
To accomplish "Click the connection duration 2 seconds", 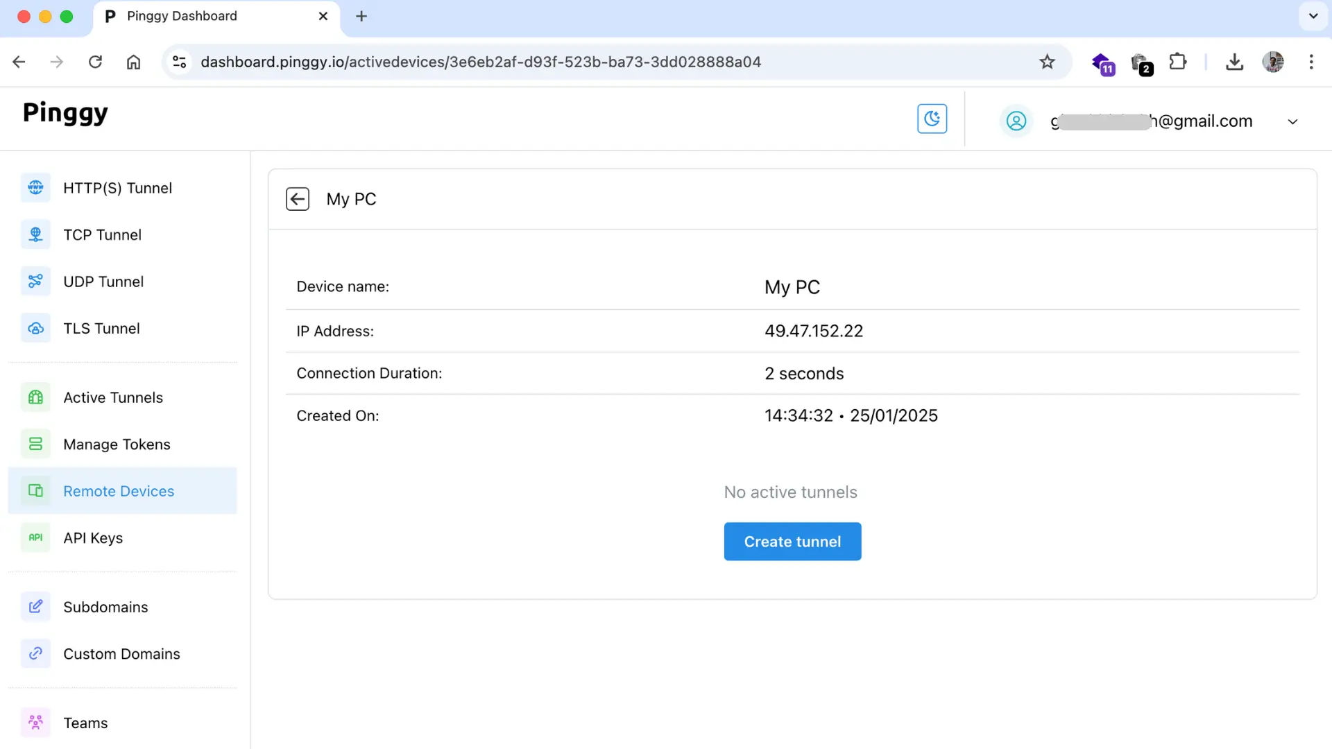I will (x=804, y=374).
